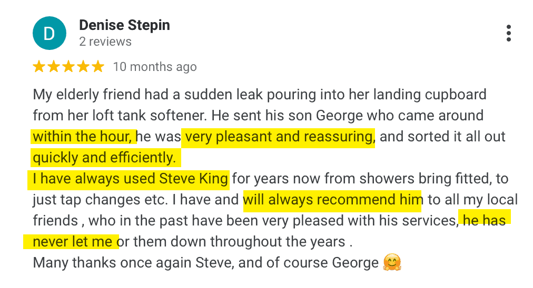533x288 pixels.
Task: Select the fifth yellow rating star
Action: 98,67
